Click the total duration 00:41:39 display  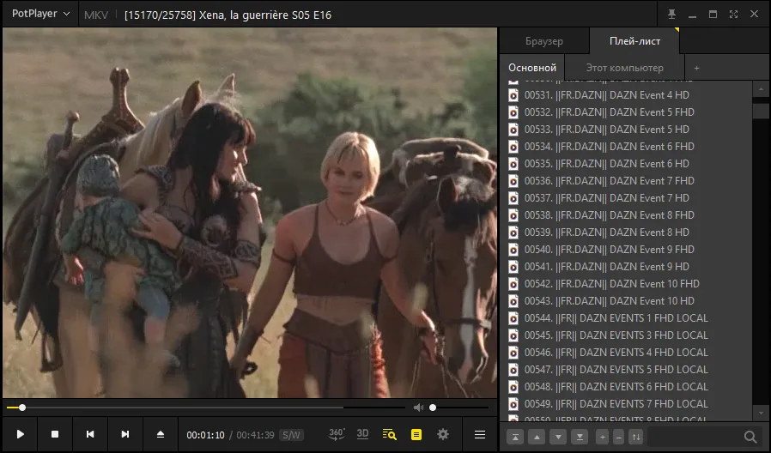(256, 435)
